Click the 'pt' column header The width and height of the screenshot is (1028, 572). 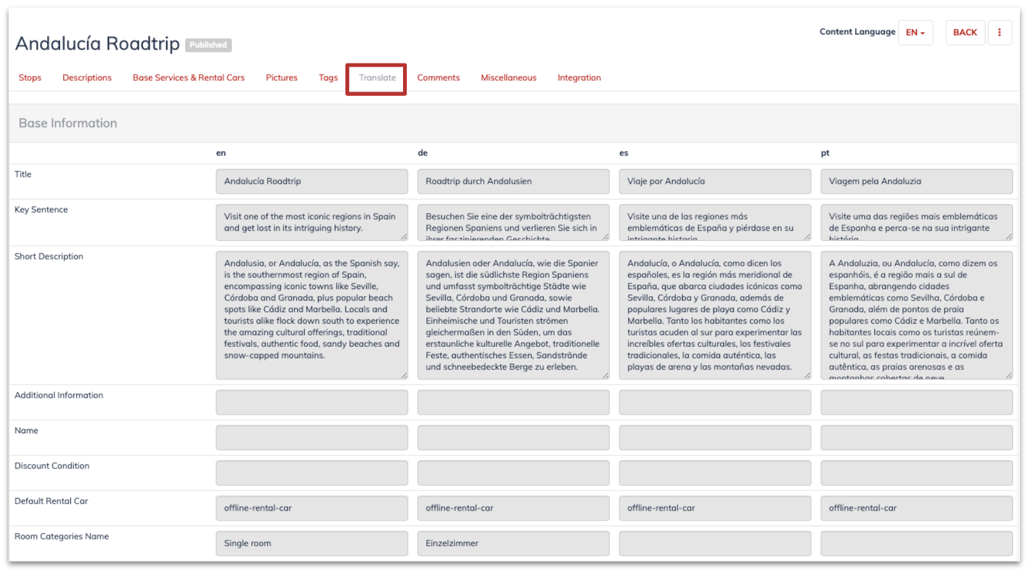pos(825,153)
